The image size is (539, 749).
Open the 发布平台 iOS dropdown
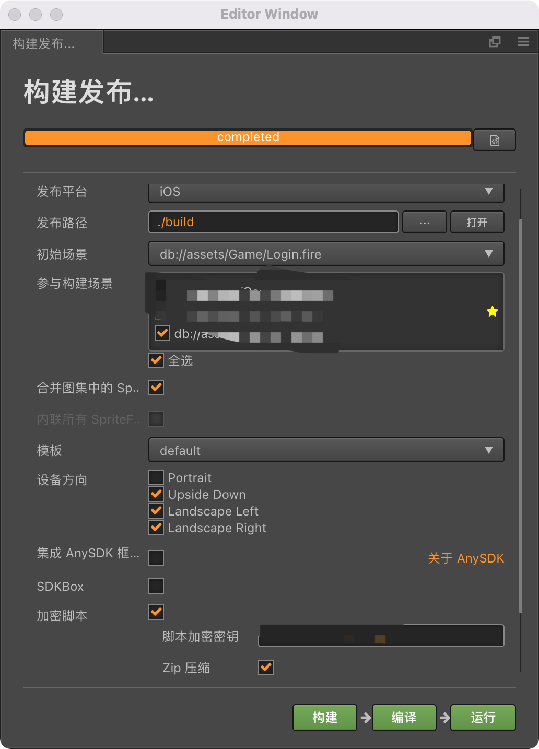326,192
